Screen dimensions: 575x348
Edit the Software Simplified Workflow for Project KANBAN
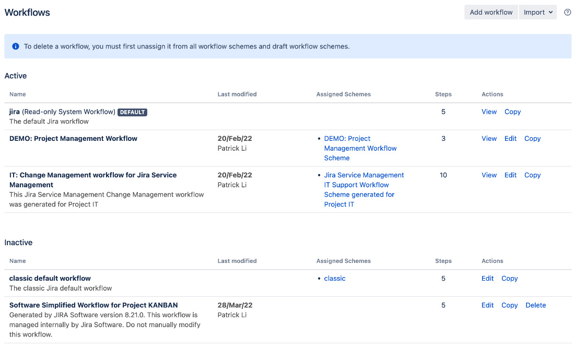pos(487,305)
